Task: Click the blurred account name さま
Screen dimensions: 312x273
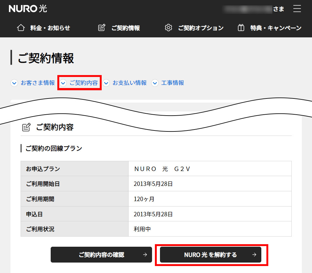Action: pos(254,9)
